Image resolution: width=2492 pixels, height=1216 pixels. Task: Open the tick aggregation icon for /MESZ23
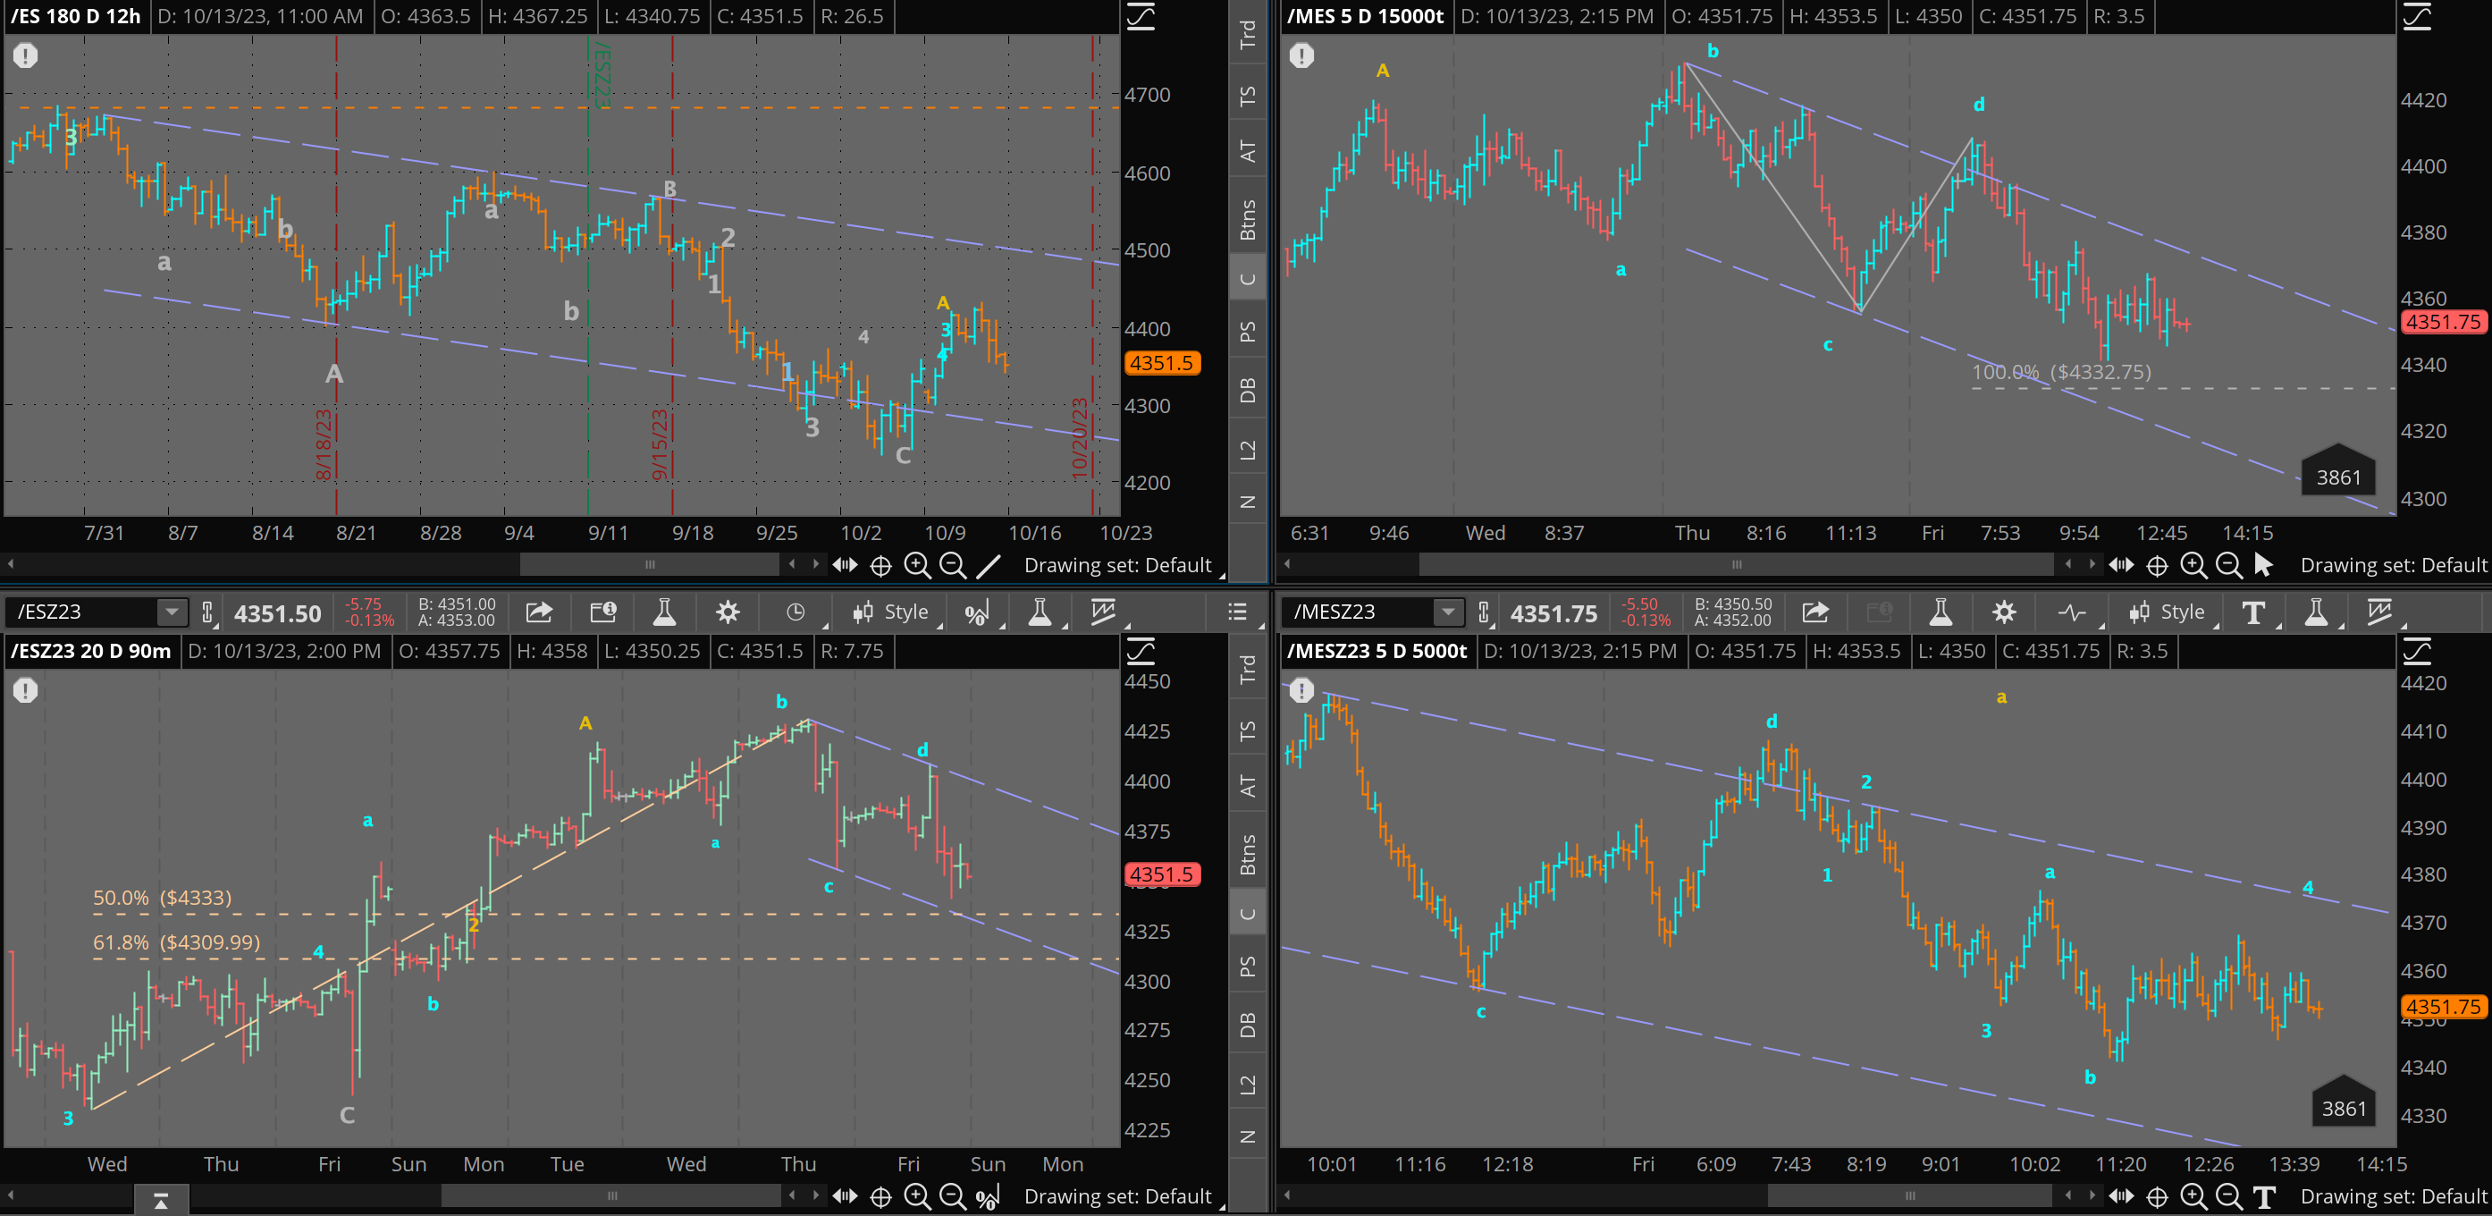point(2071,612)
